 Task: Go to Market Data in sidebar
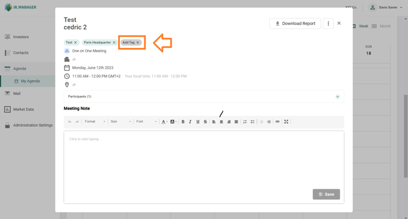pyautogui.click(x=23, y=109)
